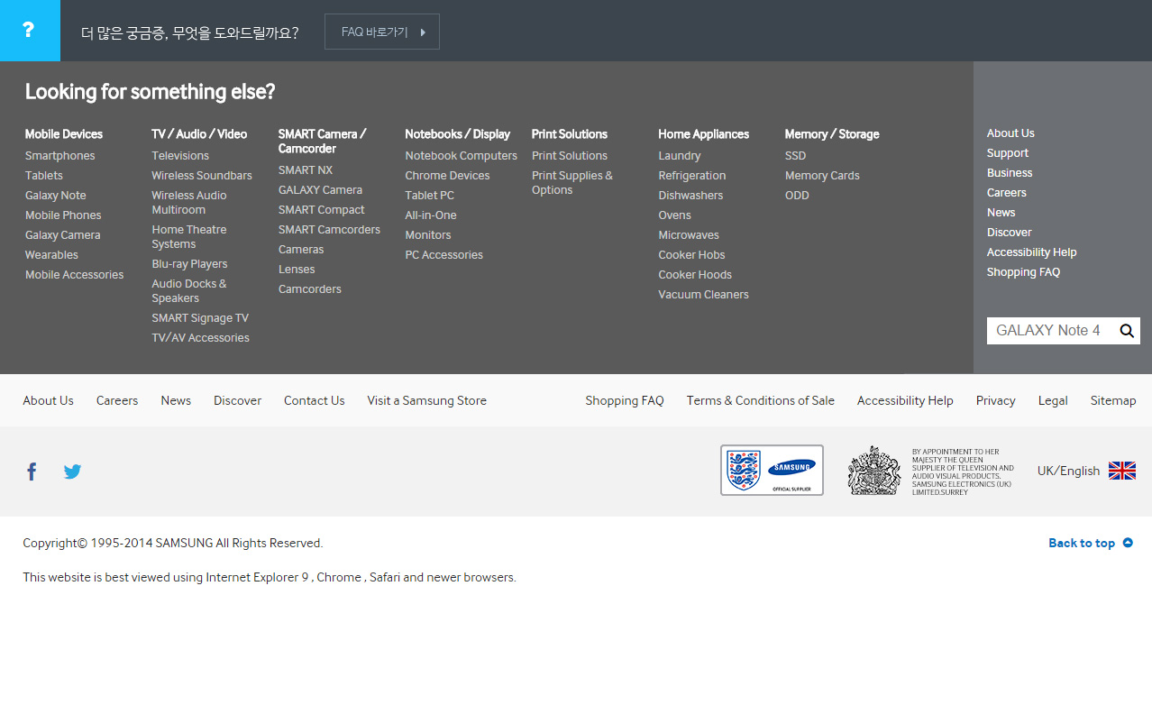The height and width of the screenshot is (705, 1152).
Task: Click the England official supplier badge
Action: (772, 470)
